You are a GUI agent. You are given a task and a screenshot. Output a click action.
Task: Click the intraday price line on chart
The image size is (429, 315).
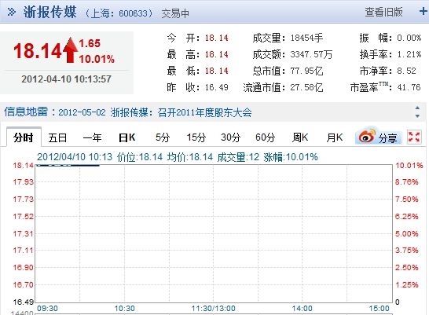click(68, 165)
